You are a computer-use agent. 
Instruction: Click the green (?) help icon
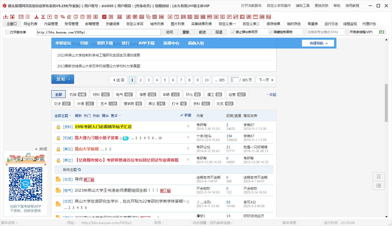pyautogui.click(x=381, y=32)
